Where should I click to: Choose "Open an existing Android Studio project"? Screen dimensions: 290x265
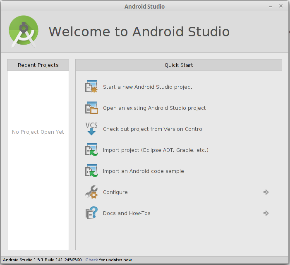(154, 108)
